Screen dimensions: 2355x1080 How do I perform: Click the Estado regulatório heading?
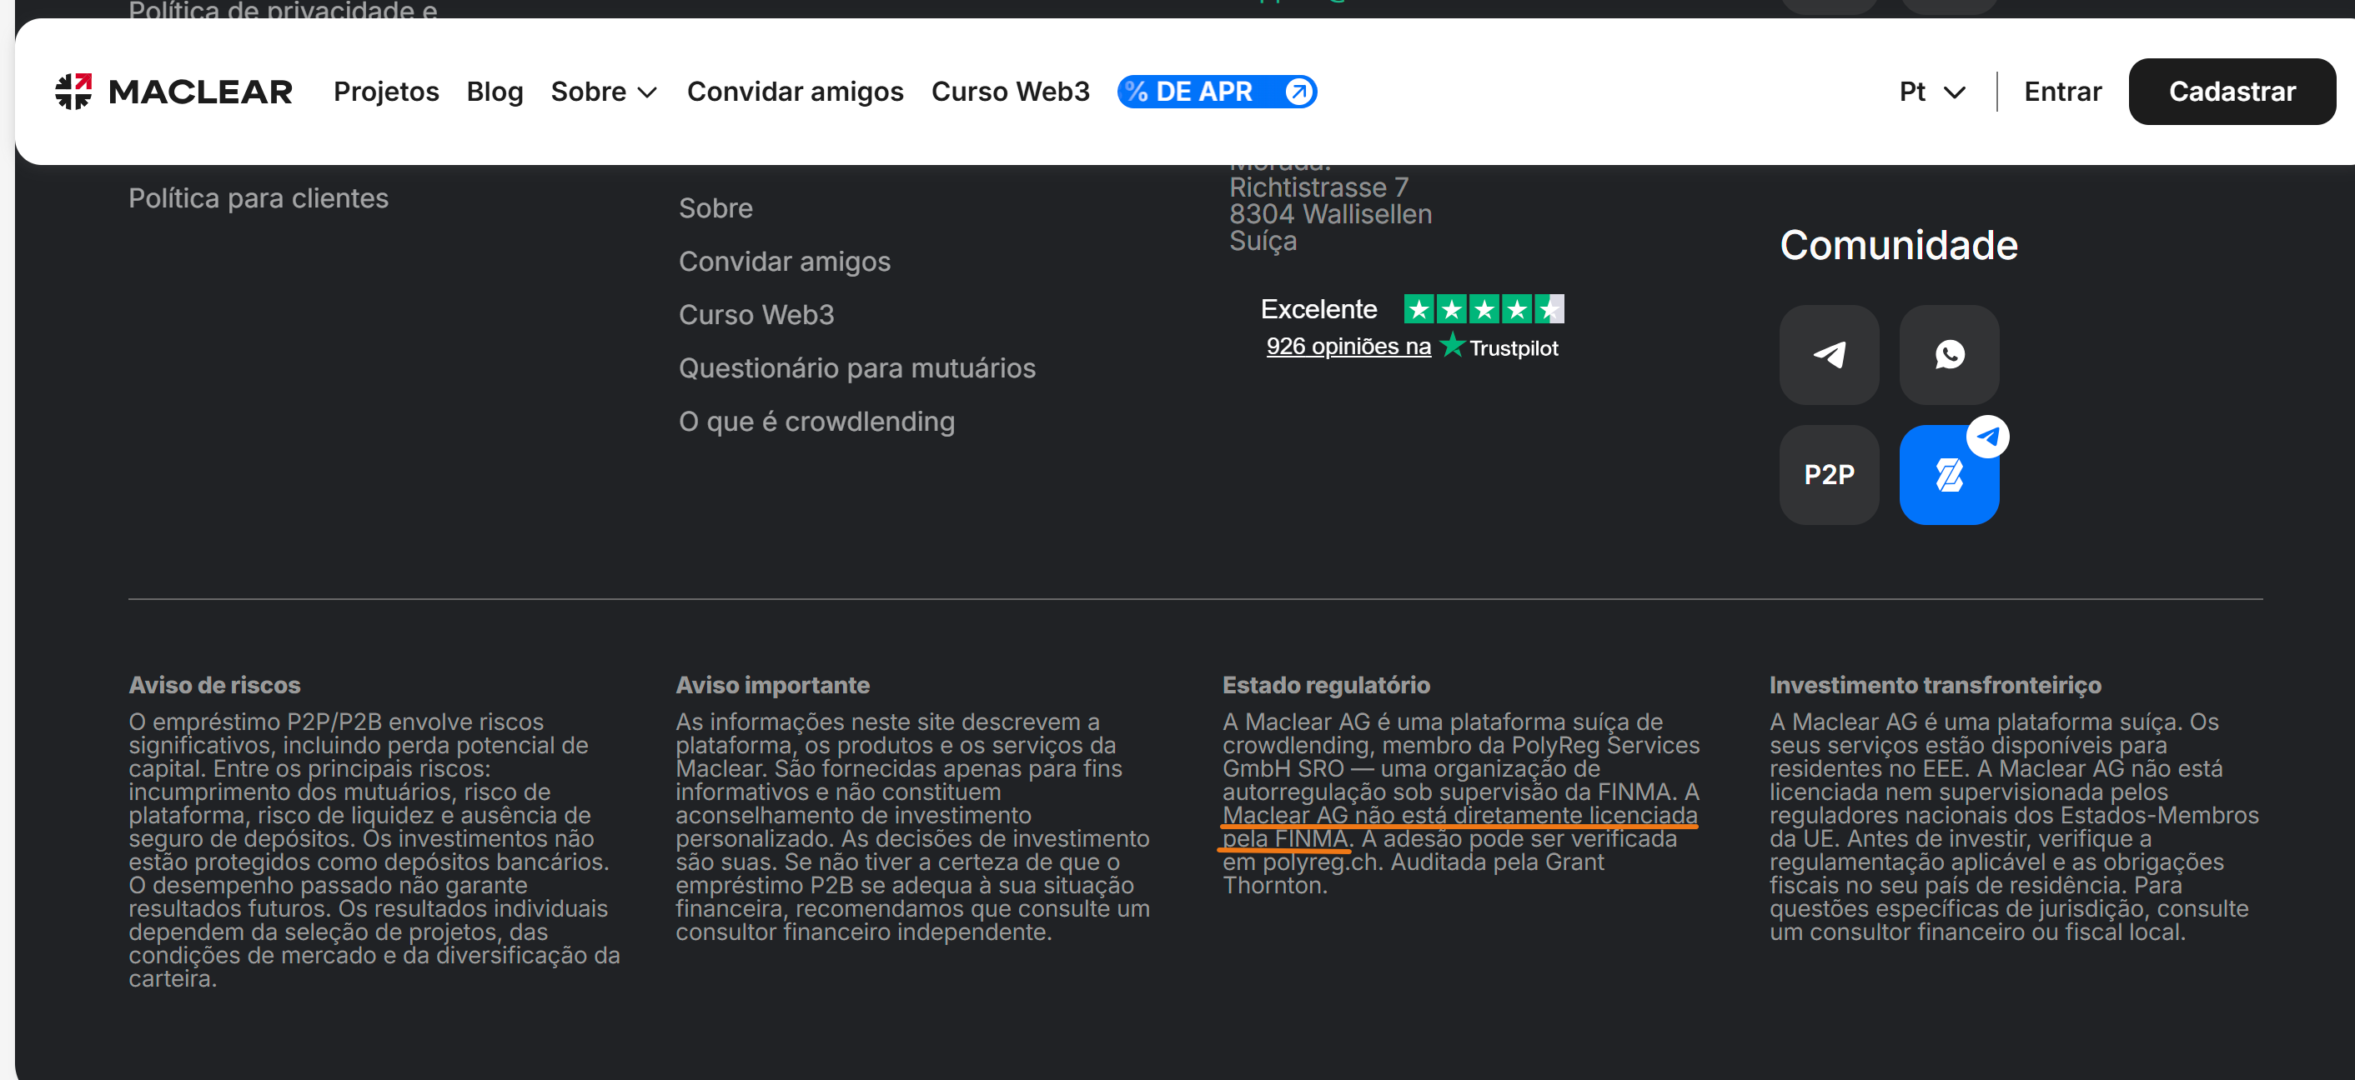1326,684
